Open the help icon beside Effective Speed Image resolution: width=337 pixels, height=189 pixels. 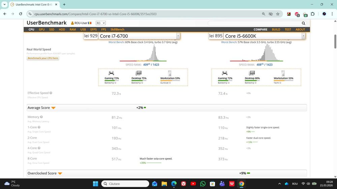point(51,93)
